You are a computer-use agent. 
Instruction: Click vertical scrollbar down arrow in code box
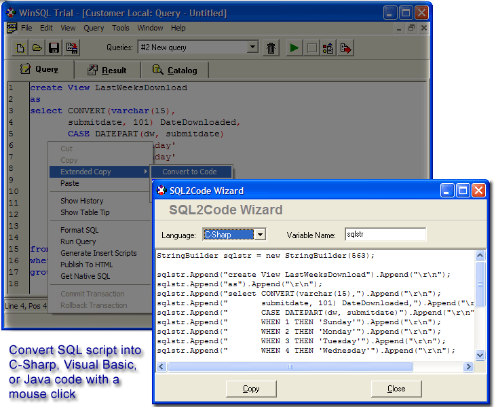pyautogui.click(x=480, y=355)
